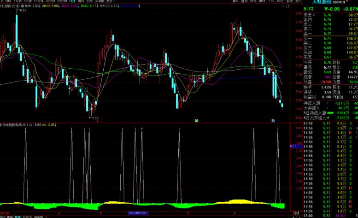Click the MA10: 5.98 moving average label

(x=50, y=6)
